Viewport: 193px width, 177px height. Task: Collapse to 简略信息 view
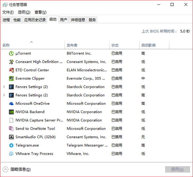[17, 169]
